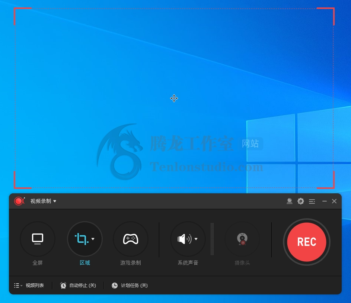The image size is (351, 303).
Task: Start recording with the red REC button
Action: tap(306, 242)
